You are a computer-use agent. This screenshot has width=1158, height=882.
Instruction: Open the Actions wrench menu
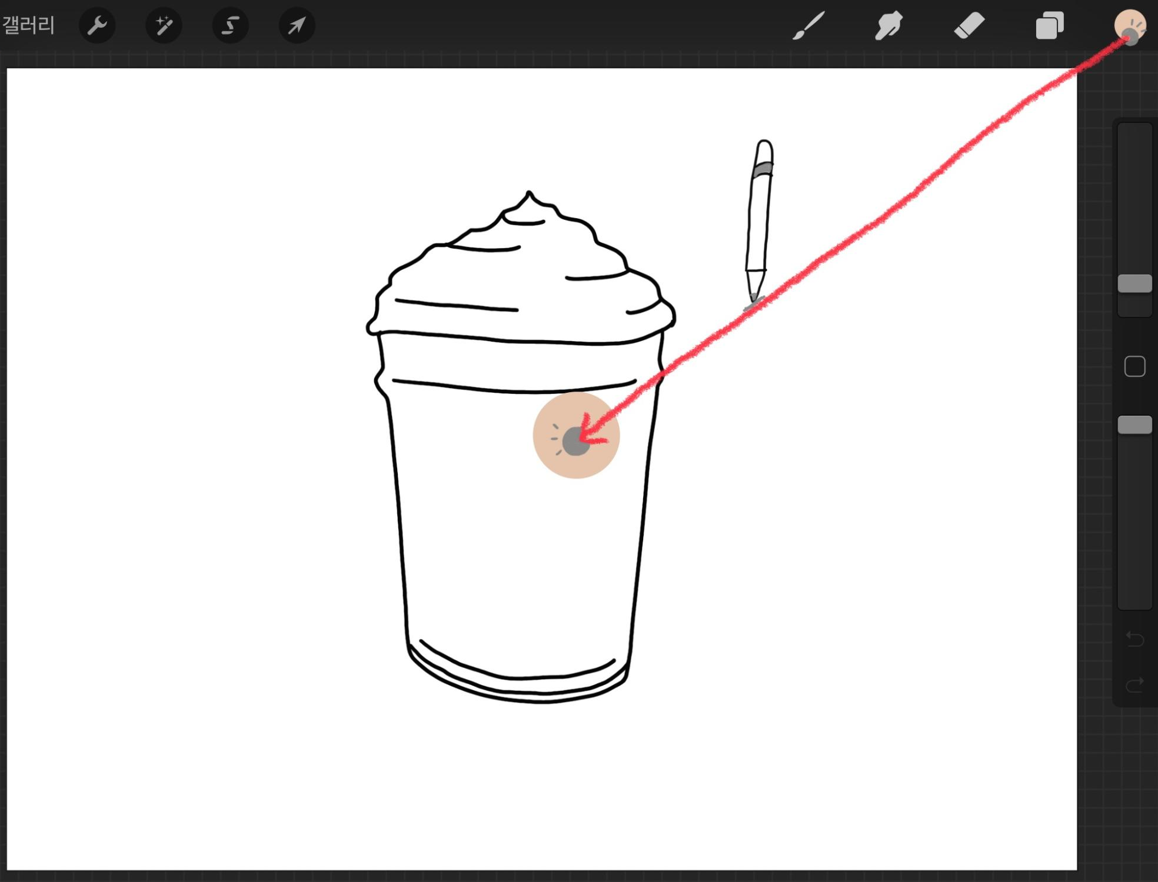click(97, 26)
